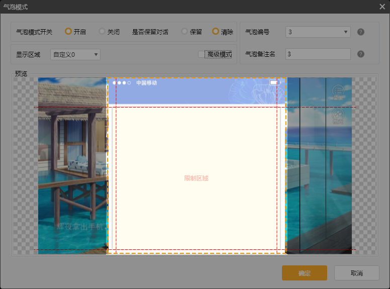
Task: Click the help icon beside 气泡备注名
Action: 360,54
